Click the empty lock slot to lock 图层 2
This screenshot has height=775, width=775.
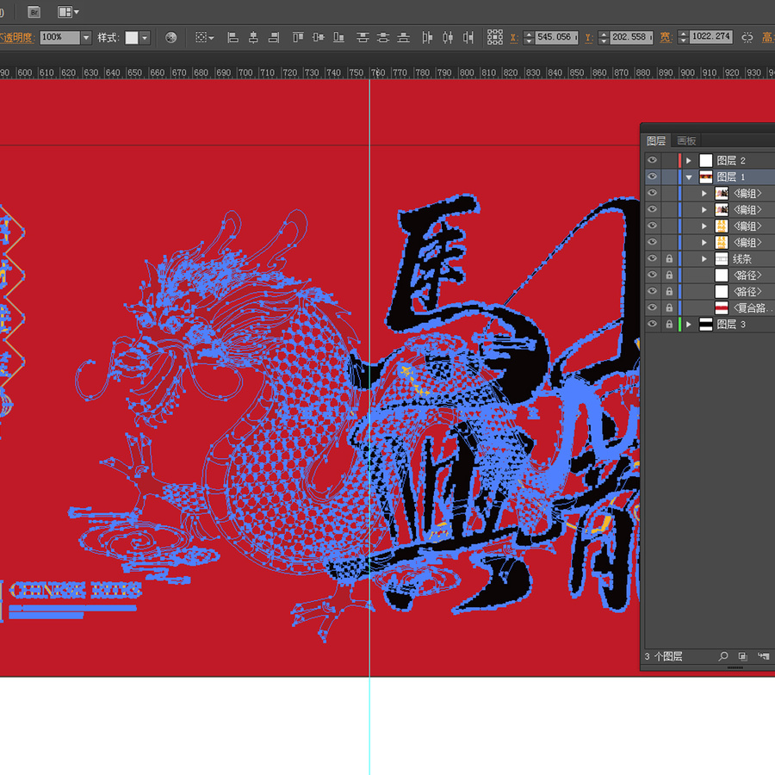pyautogui.click(x=669, y=160)
